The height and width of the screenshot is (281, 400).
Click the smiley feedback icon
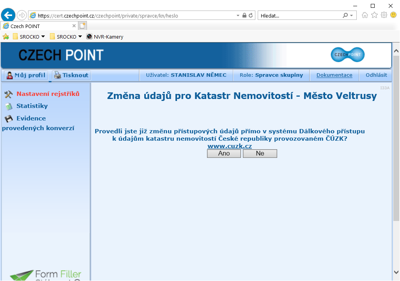pyautogui.click(x=393, y=15)
